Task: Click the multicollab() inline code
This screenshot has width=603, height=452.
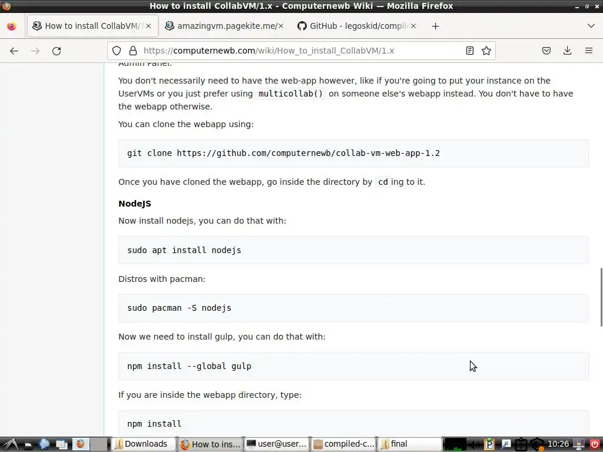Action: tap(291, 94)
